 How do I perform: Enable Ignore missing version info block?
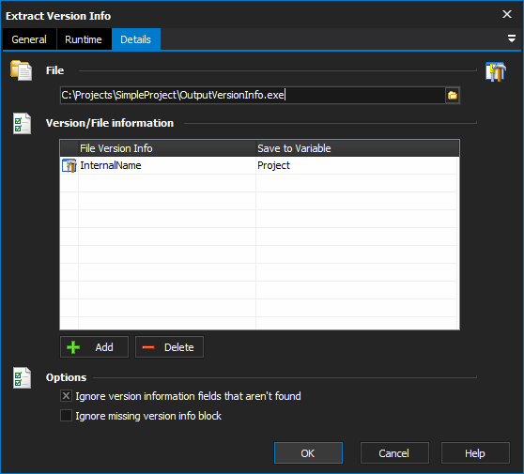(x=66, y=416)
